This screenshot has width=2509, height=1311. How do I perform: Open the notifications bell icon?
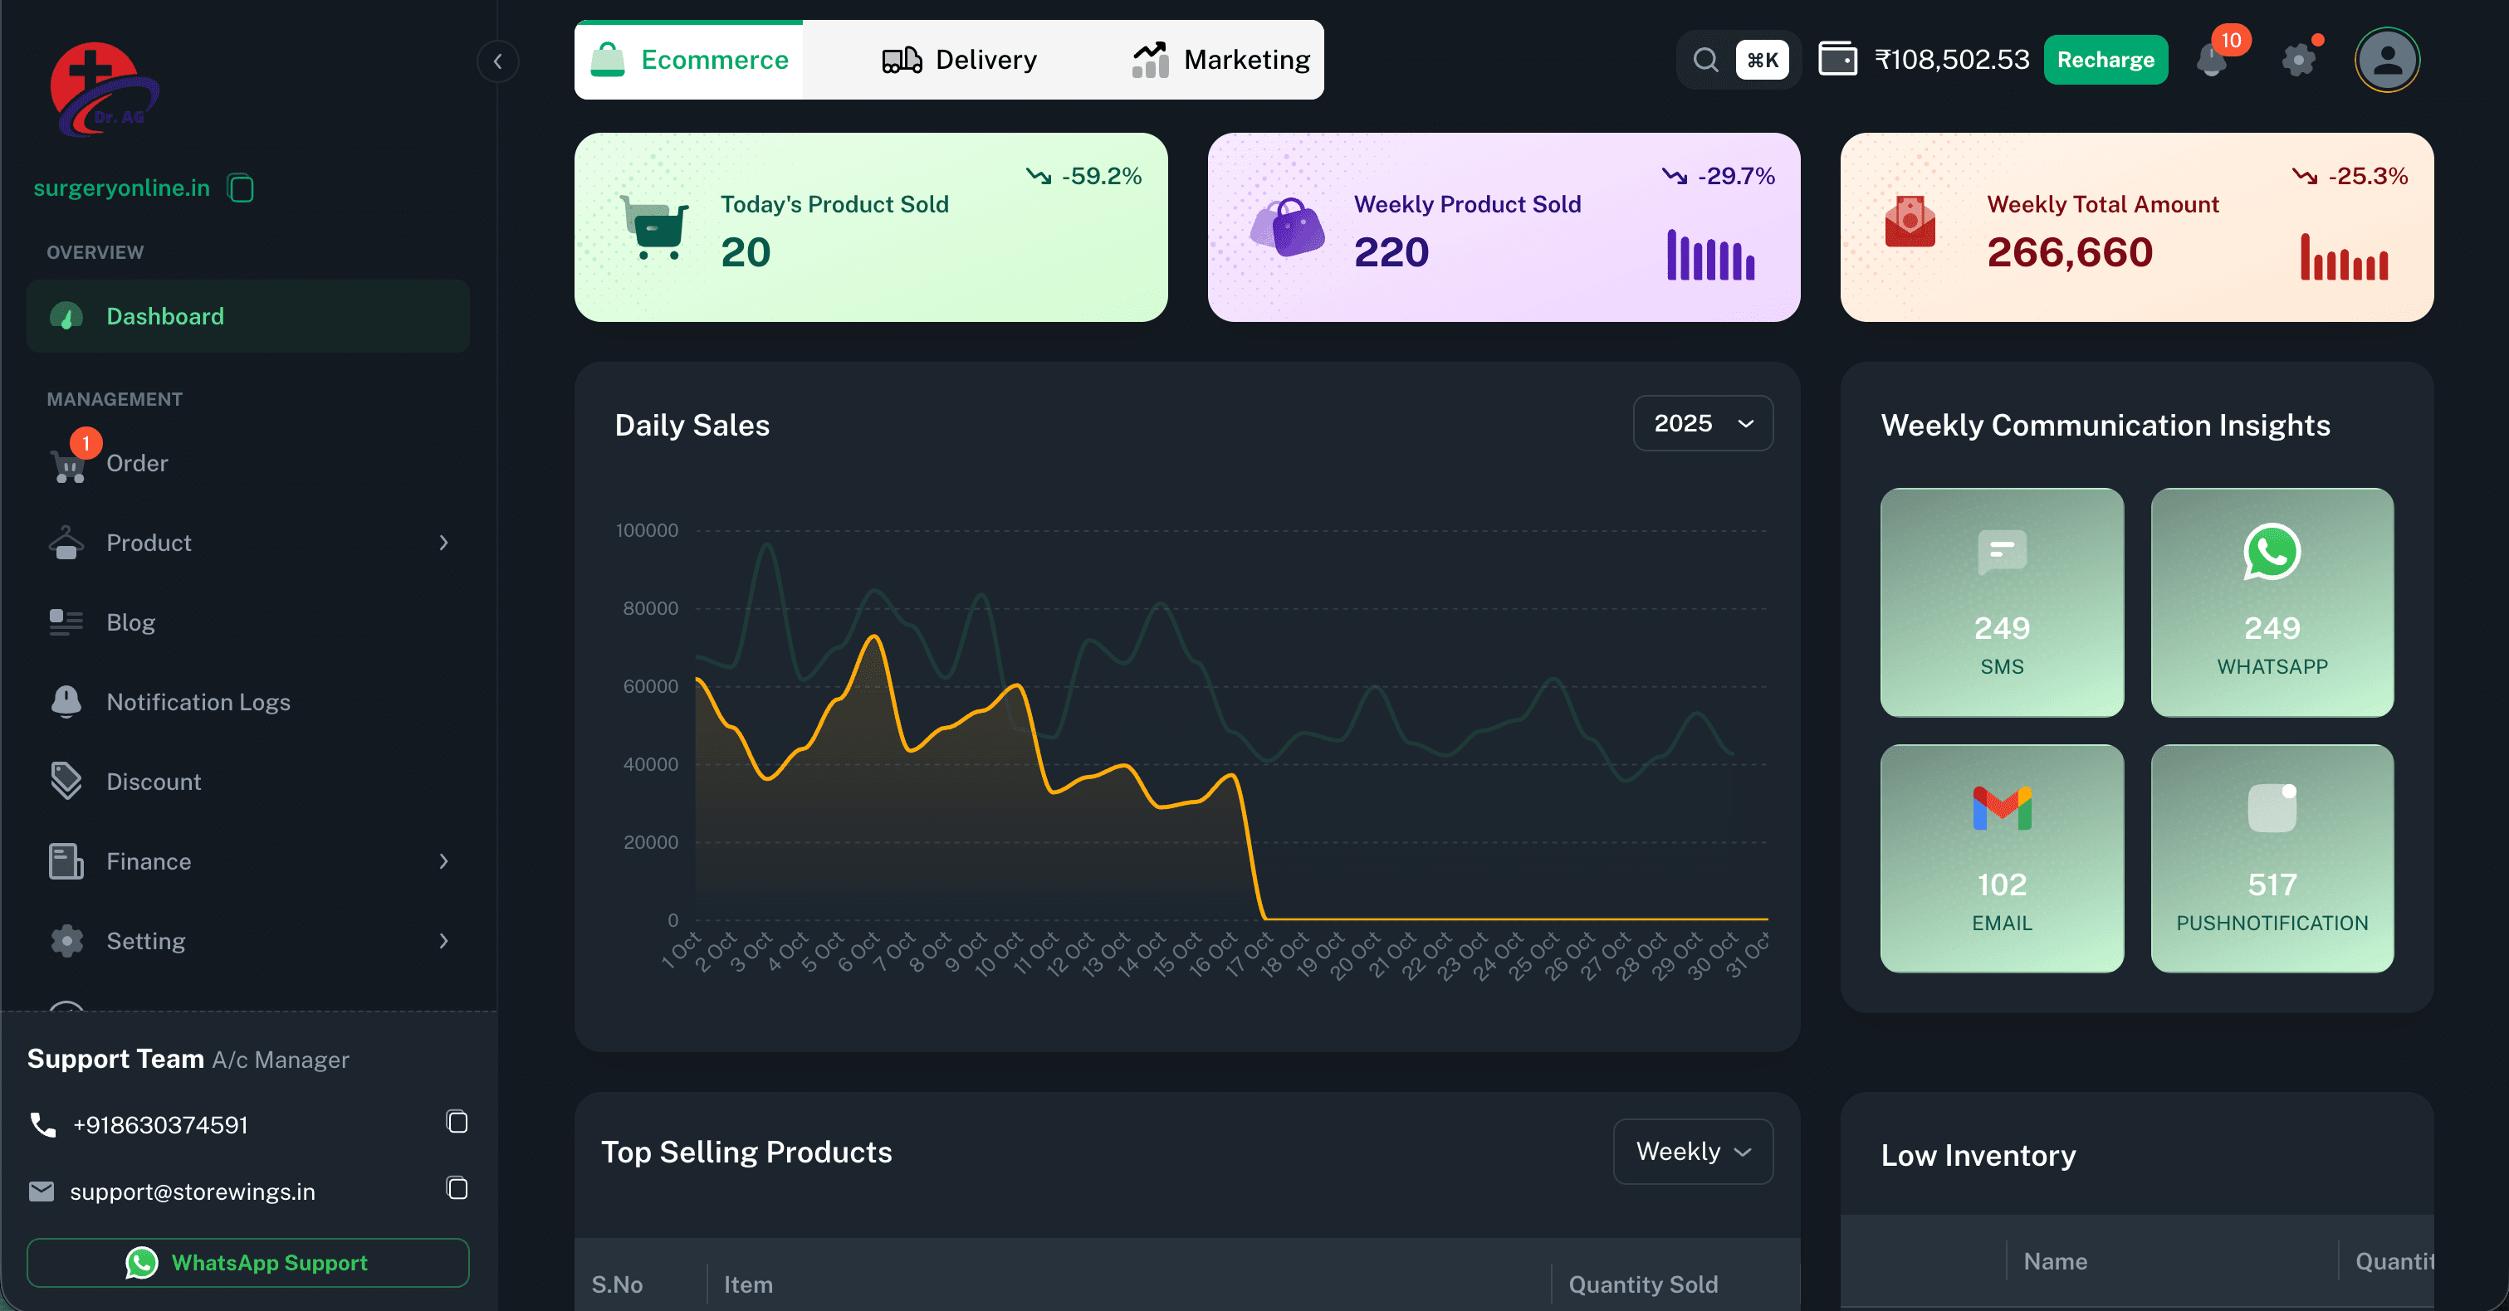coord(2212,61)
